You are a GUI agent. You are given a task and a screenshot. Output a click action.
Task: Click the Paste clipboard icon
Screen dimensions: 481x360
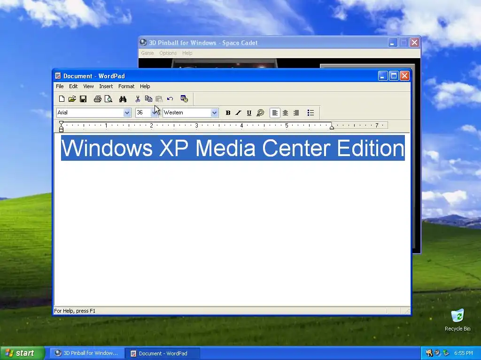click(159, 99)
